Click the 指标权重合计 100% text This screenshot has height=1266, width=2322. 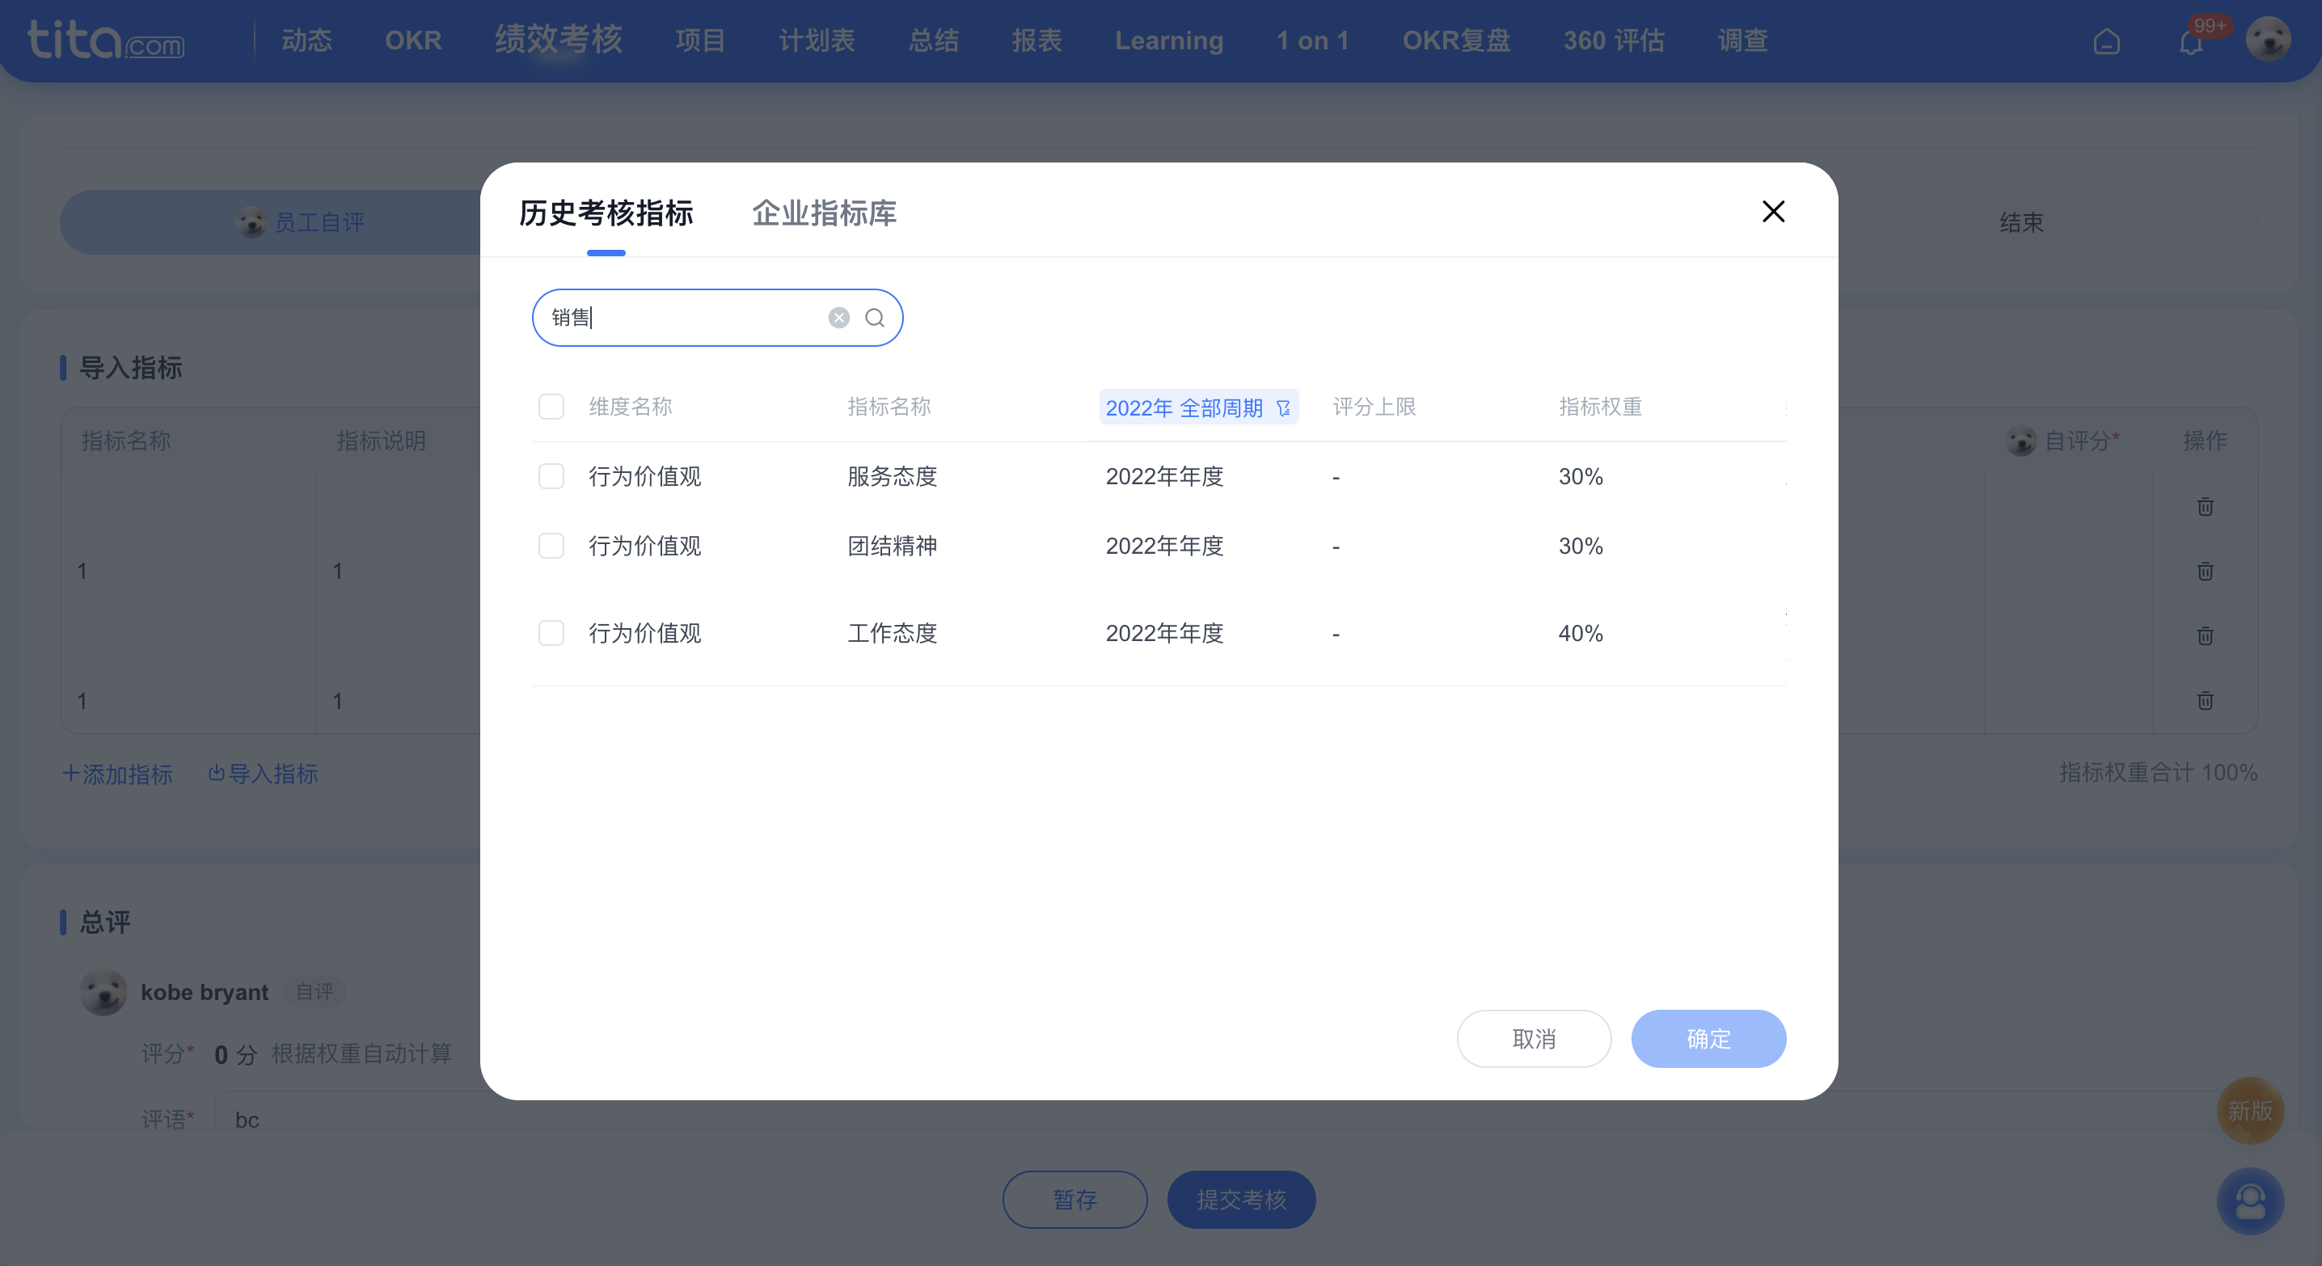tap(2158, 772)
